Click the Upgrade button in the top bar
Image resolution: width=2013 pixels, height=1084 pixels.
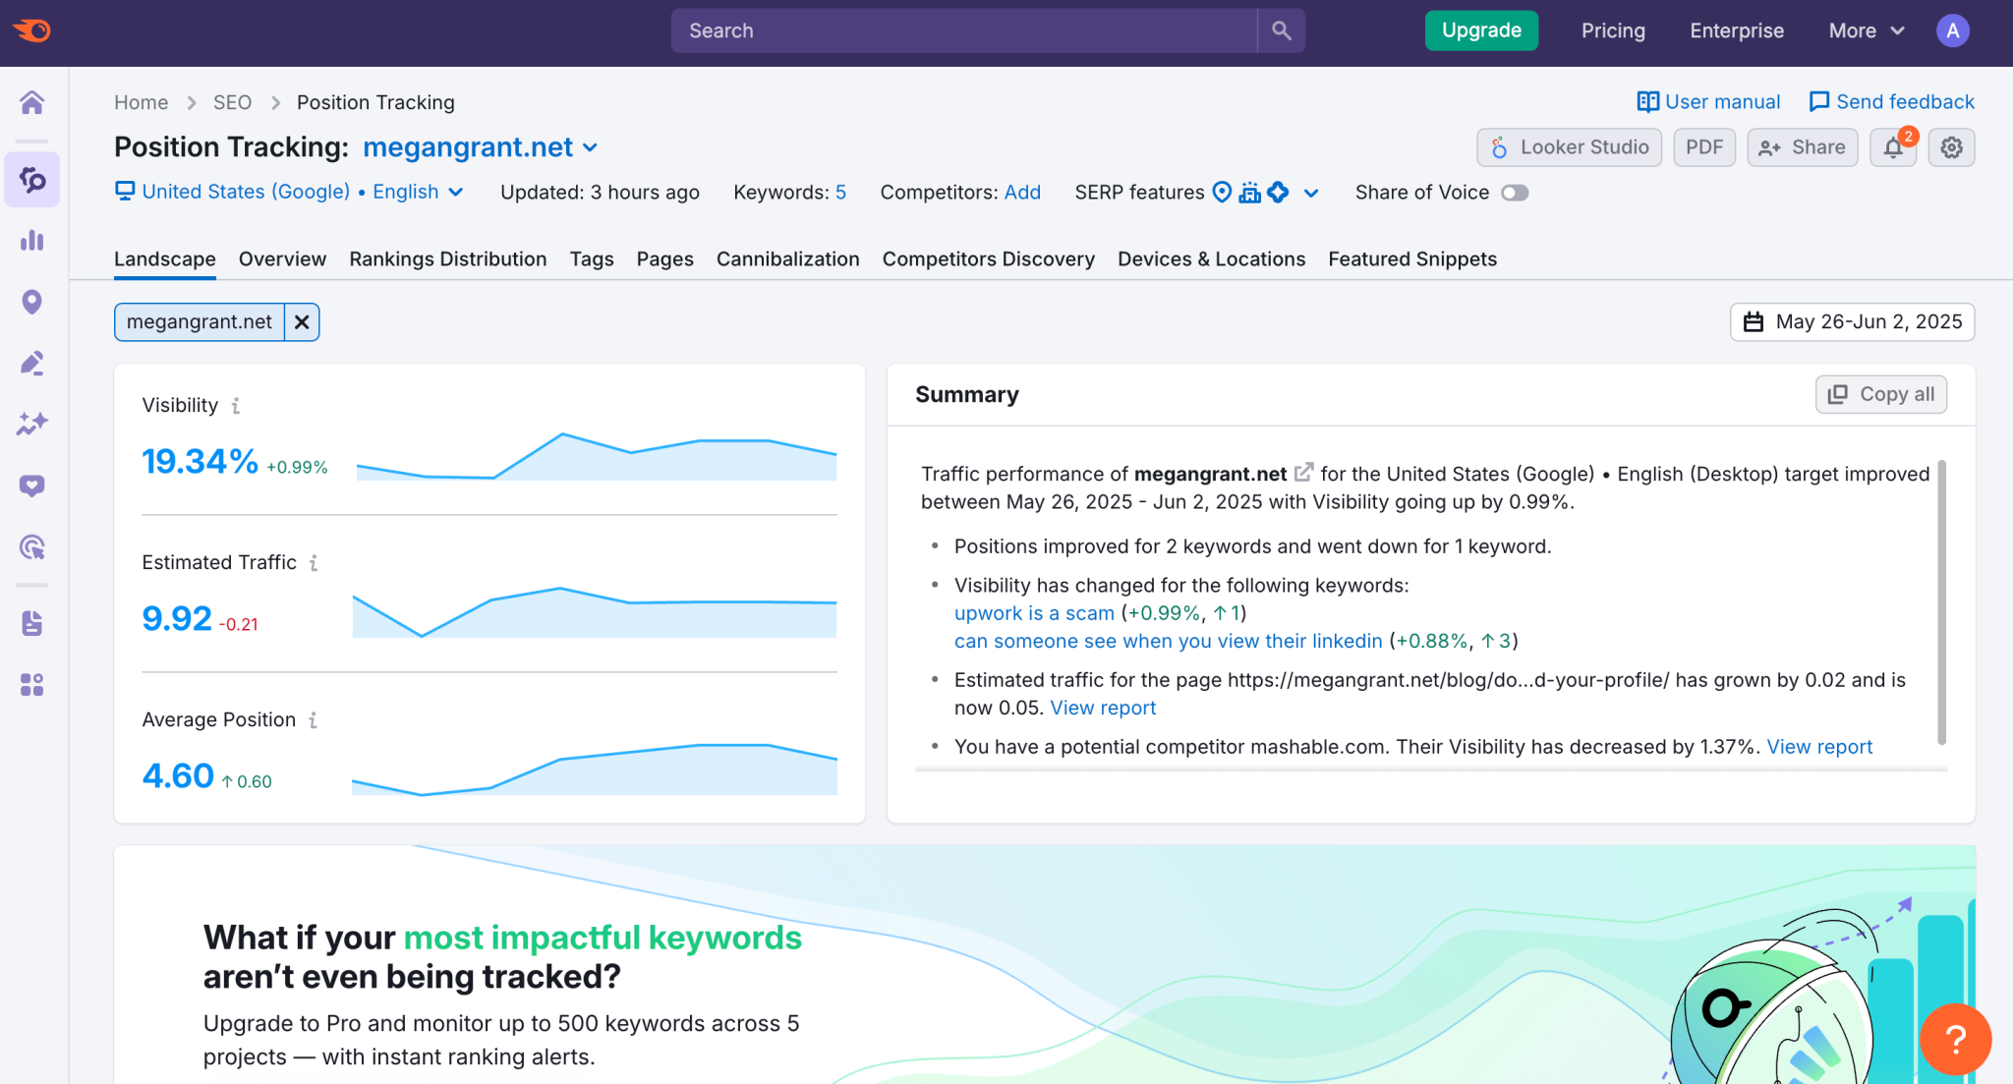point(1480,30)
